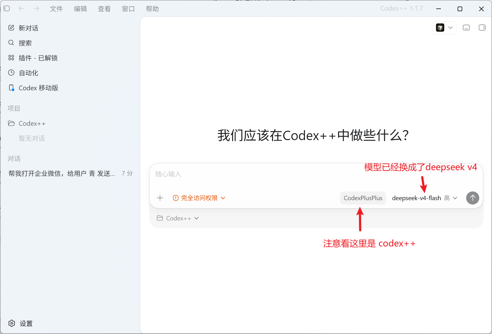This screenshot has width=492, height=334.
Task: Click the Codex++ 1.1.7 version label
Action: click(x=402, y=8)
